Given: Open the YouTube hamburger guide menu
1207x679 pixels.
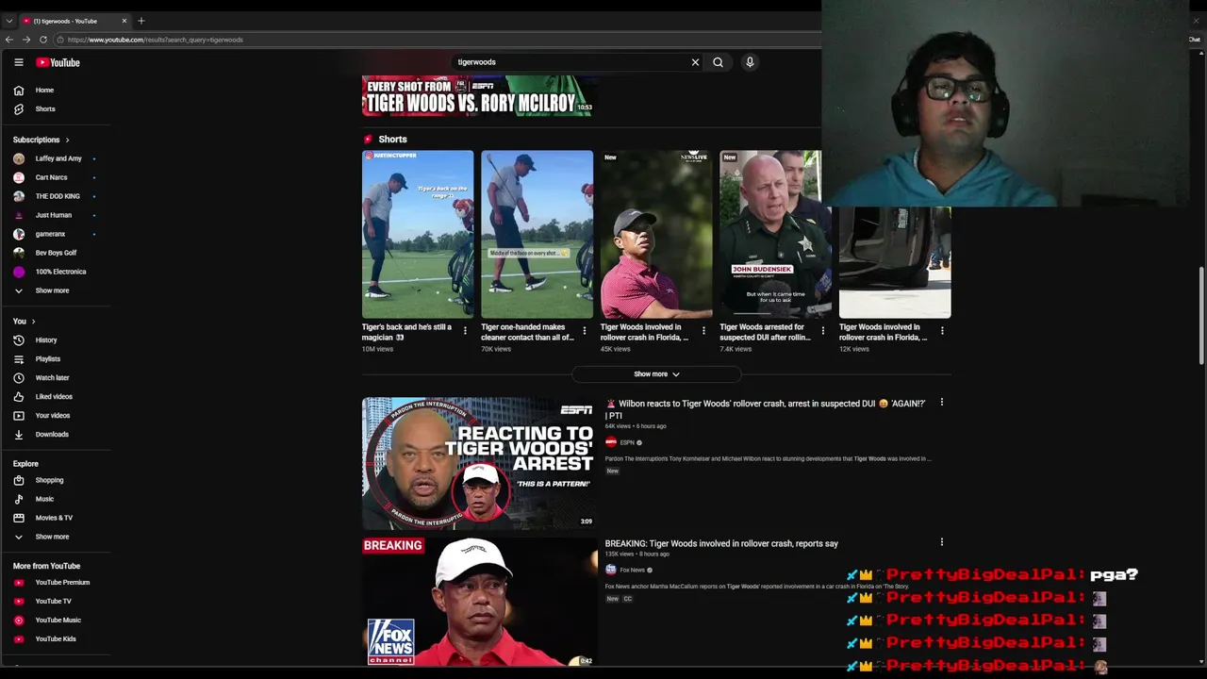Looking at the screenshot, I should tap(18, 62).
